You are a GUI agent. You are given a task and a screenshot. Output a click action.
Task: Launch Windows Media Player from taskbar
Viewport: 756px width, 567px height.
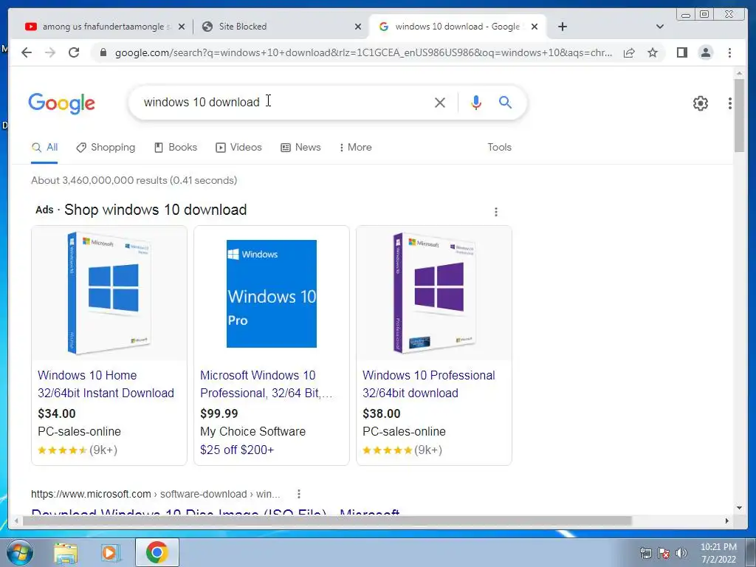[x=111, y=552]
